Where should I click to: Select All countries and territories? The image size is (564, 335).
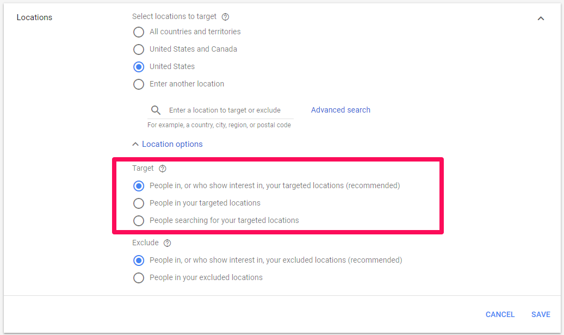[x=139, y=32]
